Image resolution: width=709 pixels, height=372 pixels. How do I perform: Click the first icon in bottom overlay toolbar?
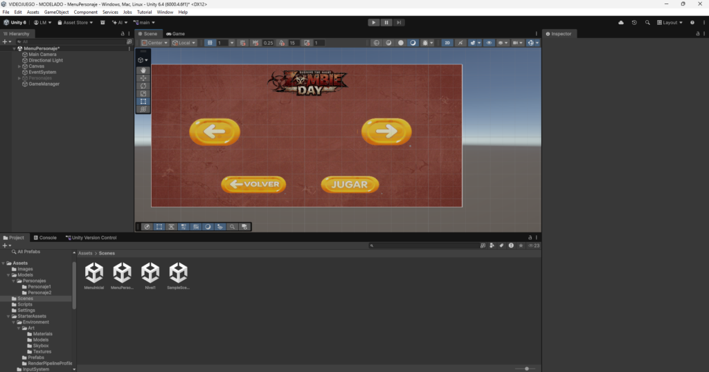click(x=147, y=227)
